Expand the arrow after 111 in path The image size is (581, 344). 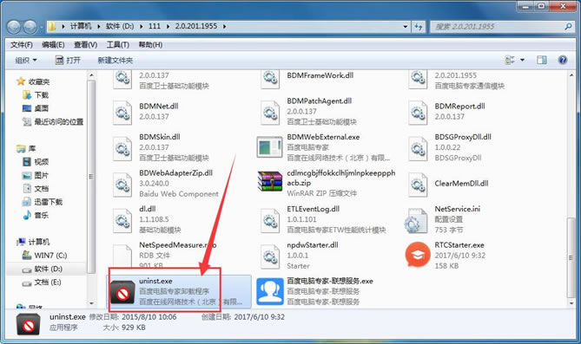[x=168, y=26]
